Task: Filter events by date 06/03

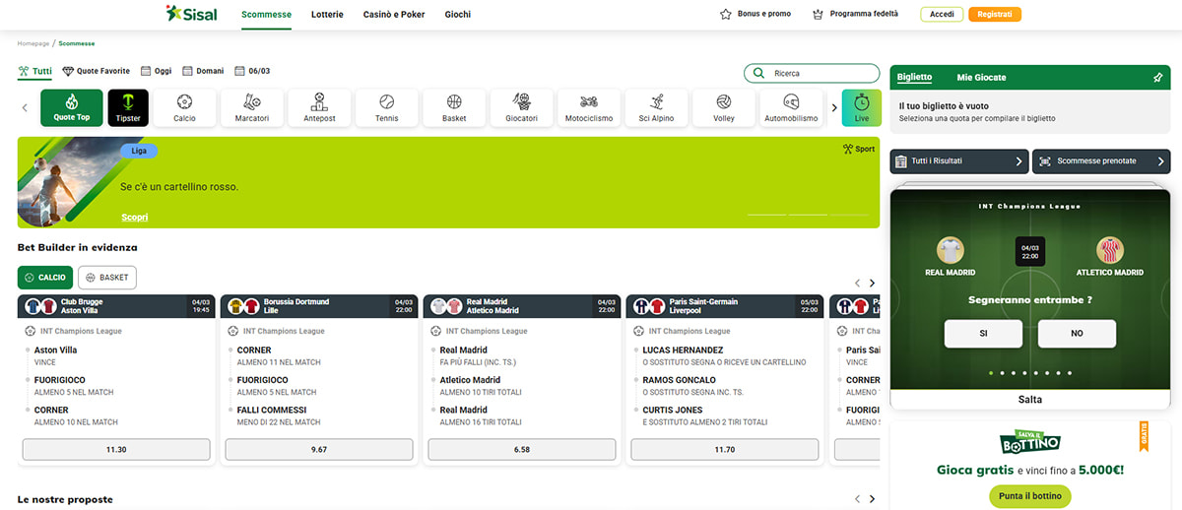Action: click(253, 71)
